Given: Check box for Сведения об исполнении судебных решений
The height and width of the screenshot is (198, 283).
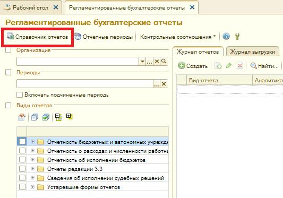Looking at the screenshot, I should tap(22, 178).
